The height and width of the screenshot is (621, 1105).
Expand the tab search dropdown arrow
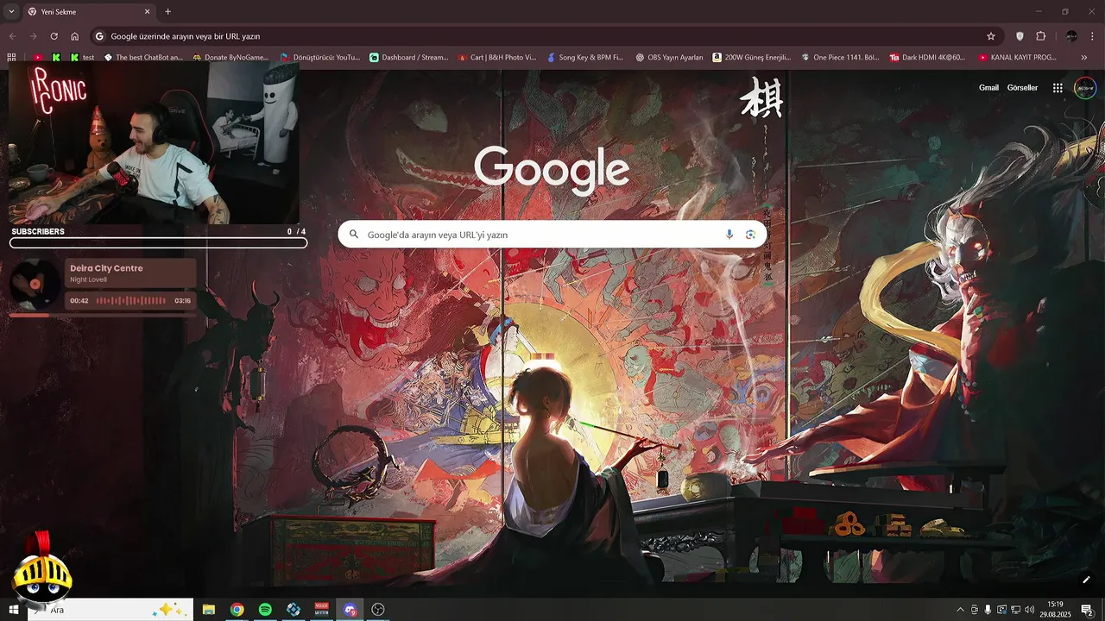tap(11, 11)
